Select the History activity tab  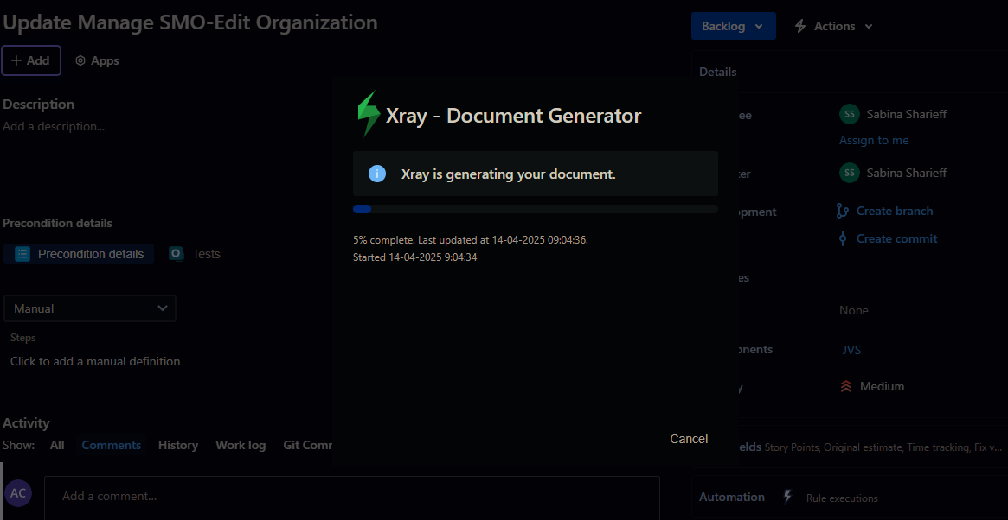click(x=178, y=445)
